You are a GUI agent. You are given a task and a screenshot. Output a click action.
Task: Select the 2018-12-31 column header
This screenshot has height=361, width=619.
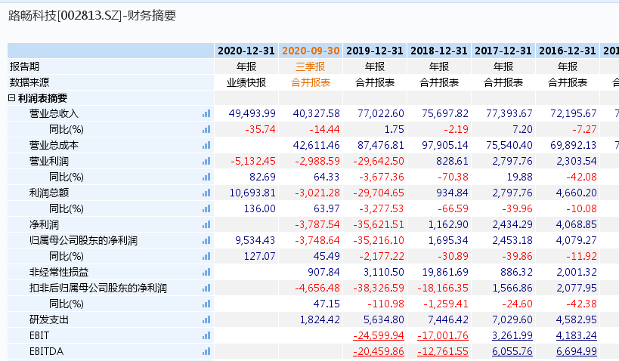[x=439, y=51]
